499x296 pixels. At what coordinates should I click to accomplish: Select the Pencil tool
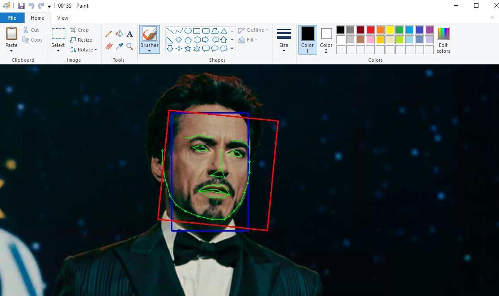109,34
